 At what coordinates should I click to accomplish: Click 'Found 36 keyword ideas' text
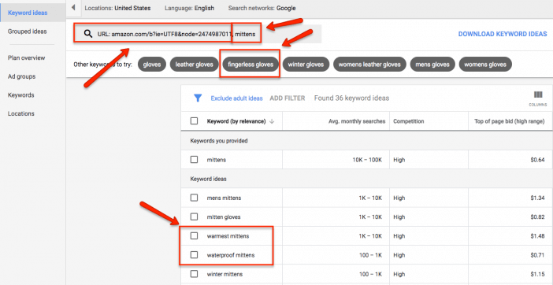click(351, 98)
